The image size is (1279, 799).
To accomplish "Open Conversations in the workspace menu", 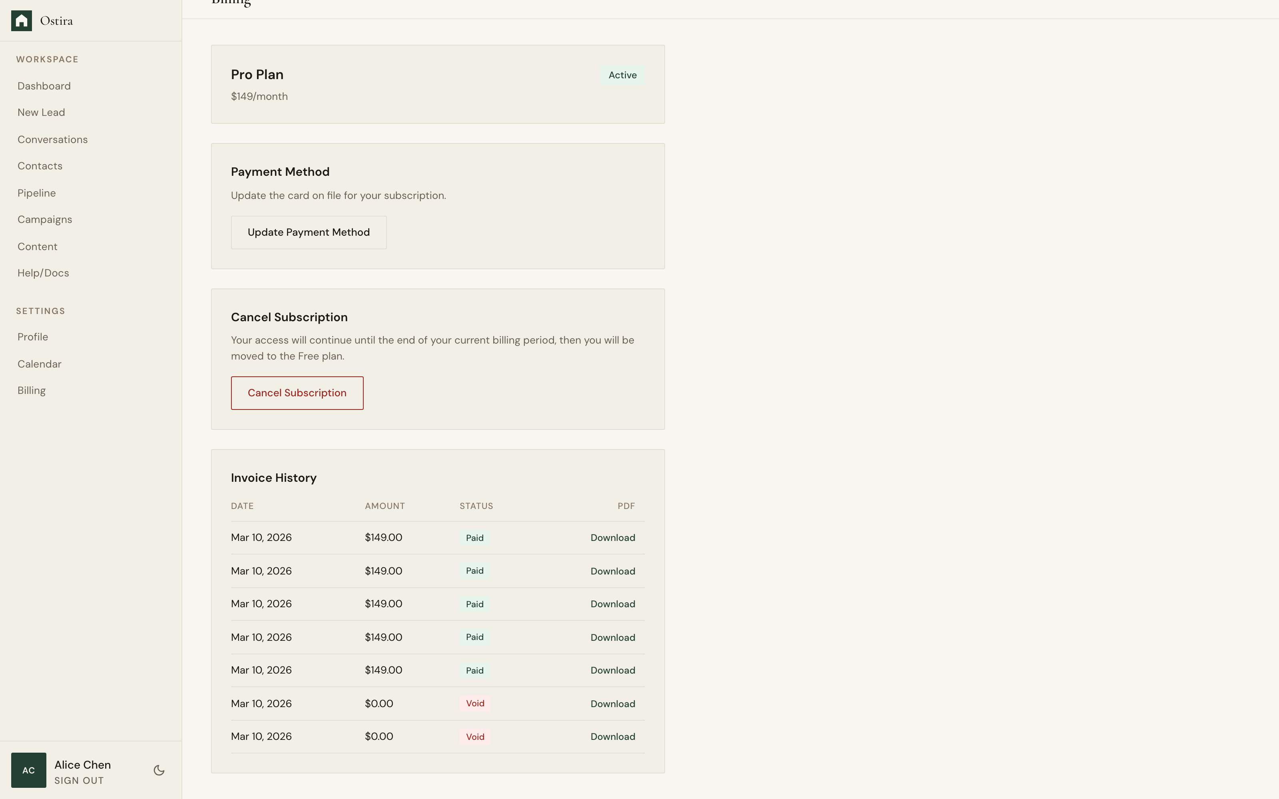I will coord(52,139).
